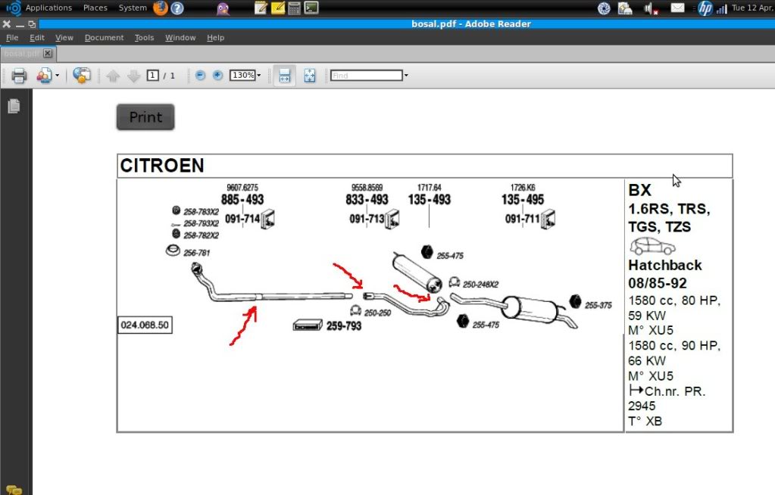
Task: Click the zoom in plus button
Action: [x=217, y=75]
